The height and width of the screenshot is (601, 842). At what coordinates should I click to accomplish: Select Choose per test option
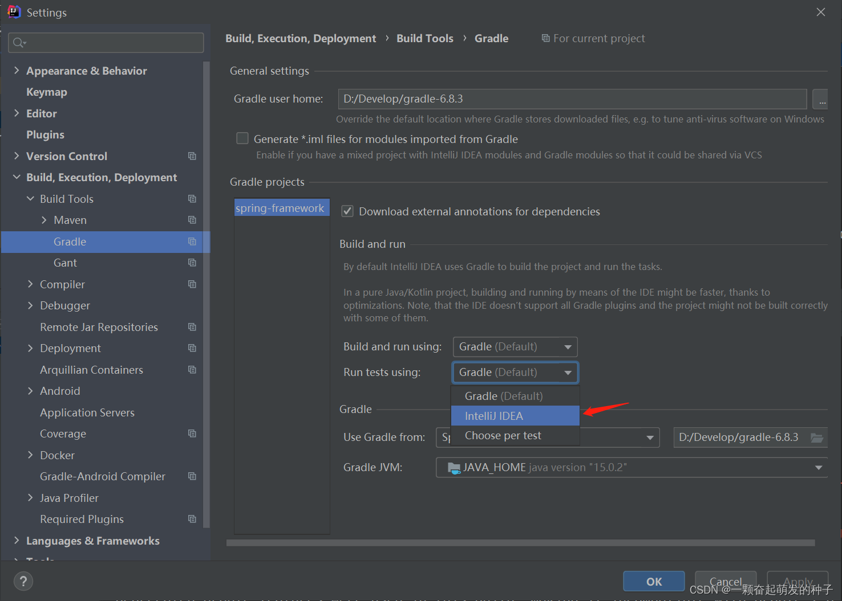(515, 436)
